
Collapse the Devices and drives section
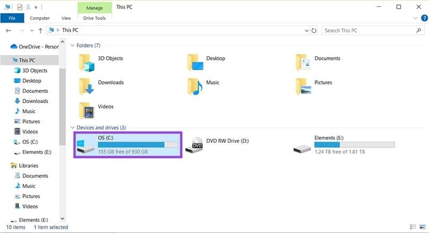73,128
